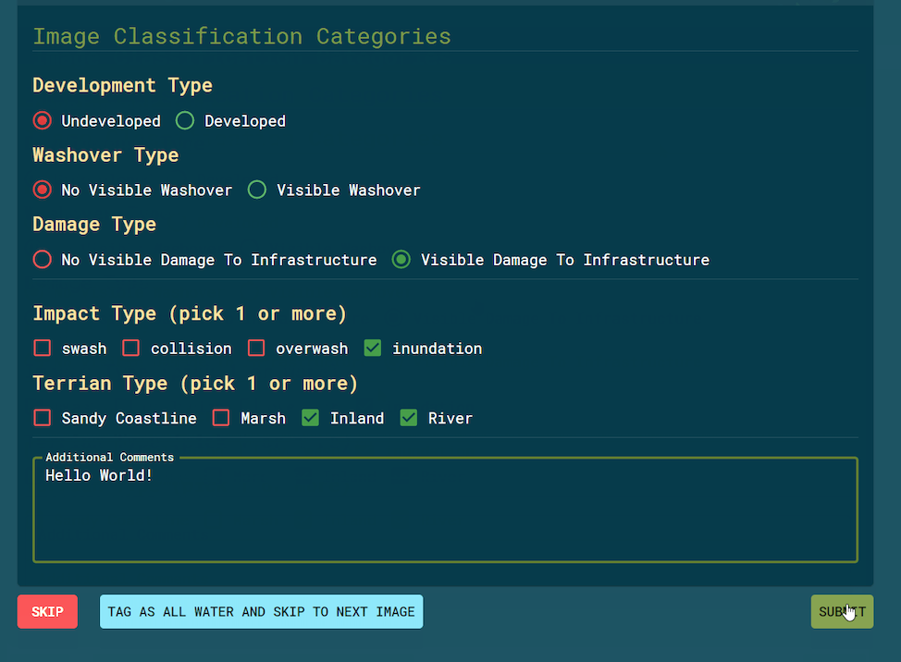
Task: Choose Visible Damage To Infrastructure
Action: [x=401, y=260]
